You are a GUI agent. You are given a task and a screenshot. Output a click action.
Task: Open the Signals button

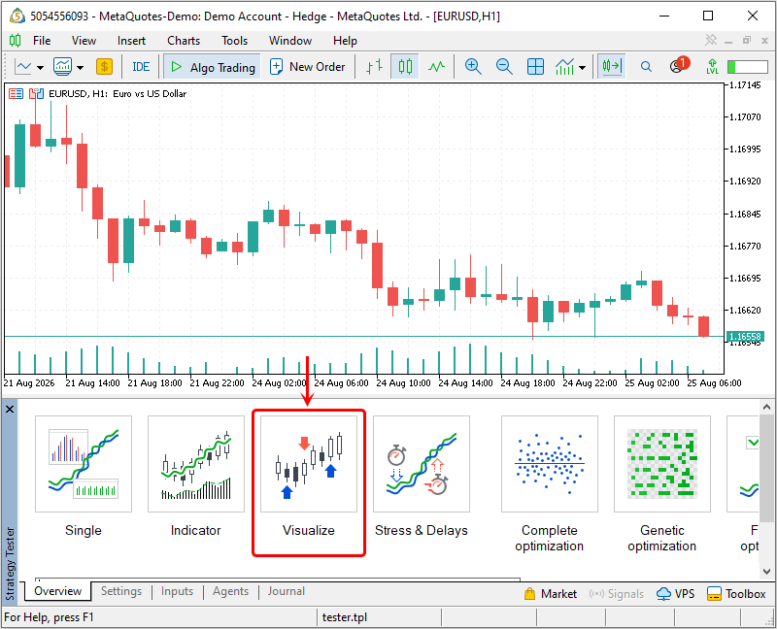point(617,593)
